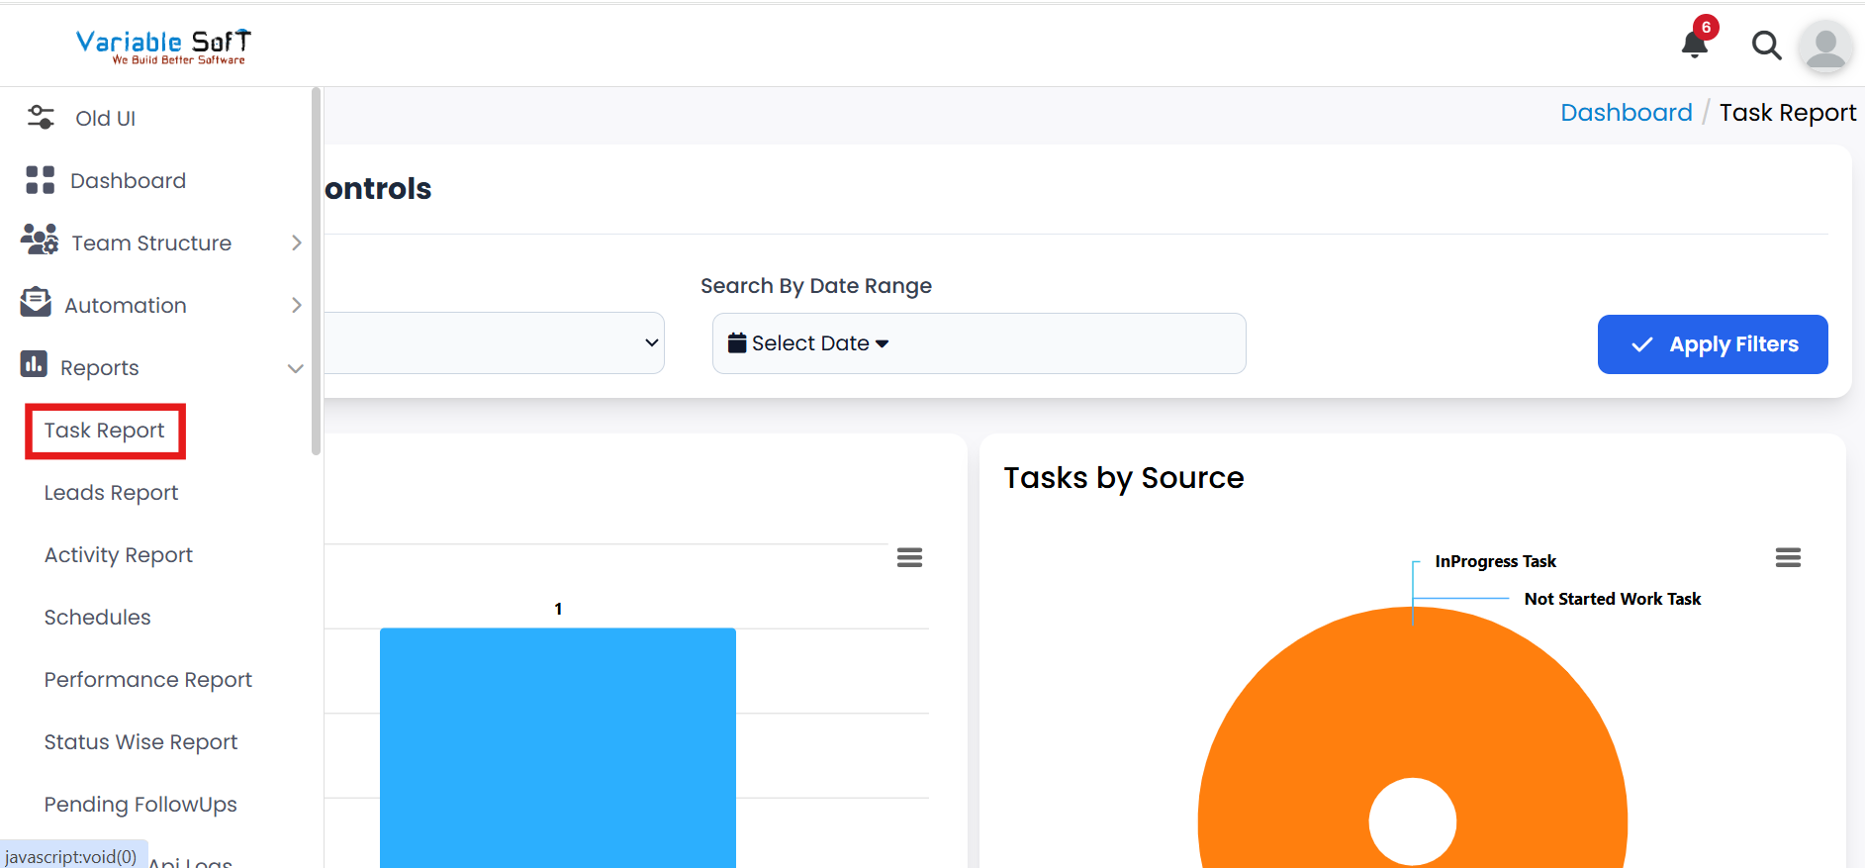Click the Reports chart icon
The image size is (1865, 868).
pos(34,365)
